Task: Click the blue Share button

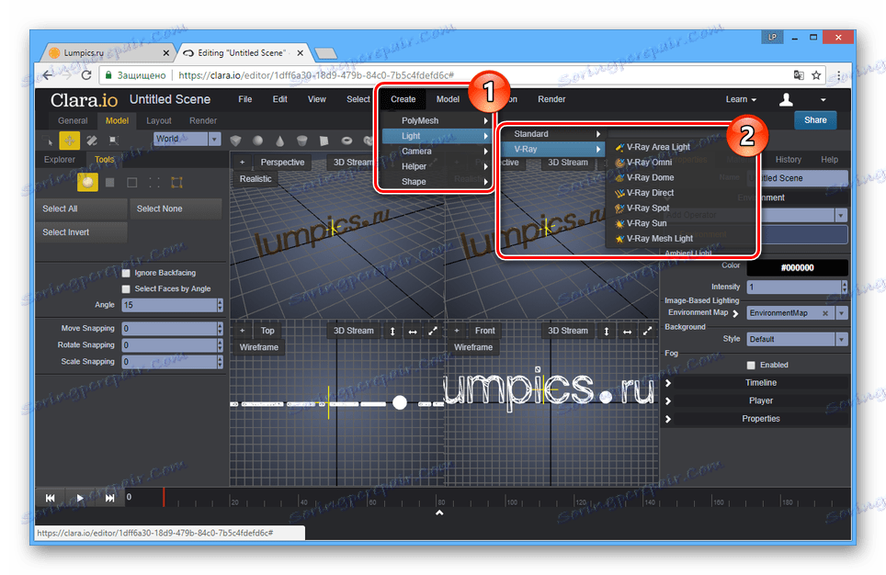Action: point(815,120)
